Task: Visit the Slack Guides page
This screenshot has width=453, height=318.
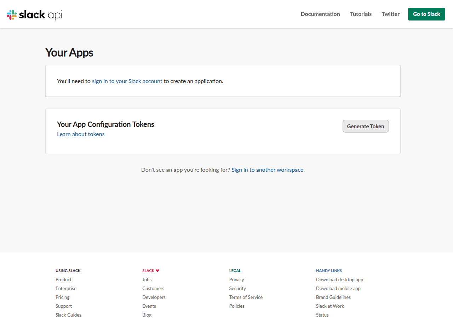Action: (x=68, y=315)
